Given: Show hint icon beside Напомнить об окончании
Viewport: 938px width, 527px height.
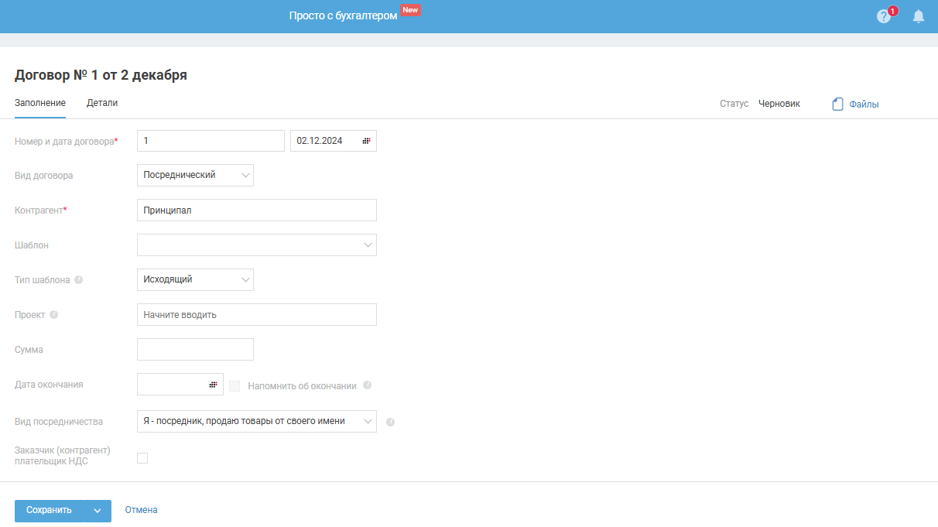Looking at the screenshot, I should pos(367,385).
